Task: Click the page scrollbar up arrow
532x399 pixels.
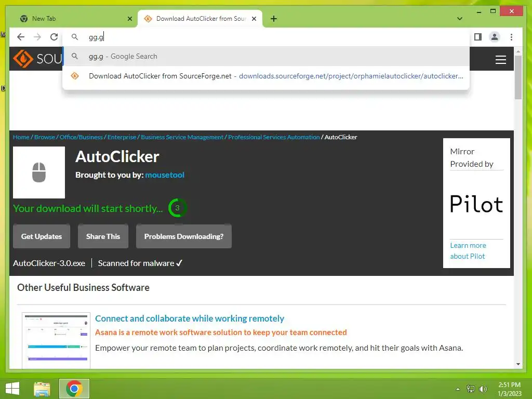Action: point(518,51)
